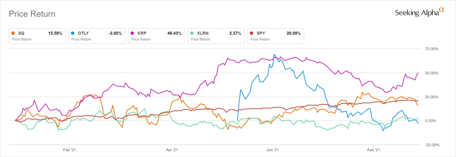Select the XLRN ticker label
456x157 pixels.
pyautogui.click(x=203, y=33)
